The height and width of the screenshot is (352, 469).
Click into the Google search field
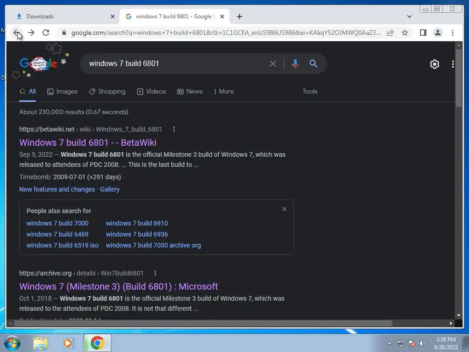(176, 63)
